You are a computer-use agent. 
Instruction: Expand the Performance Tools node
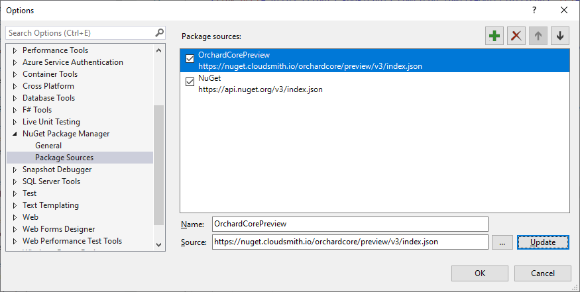[x=15, y=50]
